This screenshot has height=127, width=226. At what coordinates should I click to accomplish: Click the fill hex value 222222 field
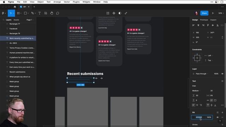click(199, 117)
